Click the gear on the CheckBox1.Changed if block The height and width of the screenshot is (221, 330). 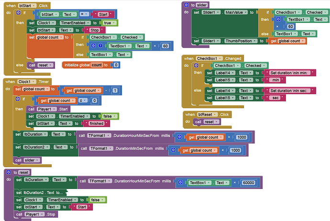tap(196, 66)
